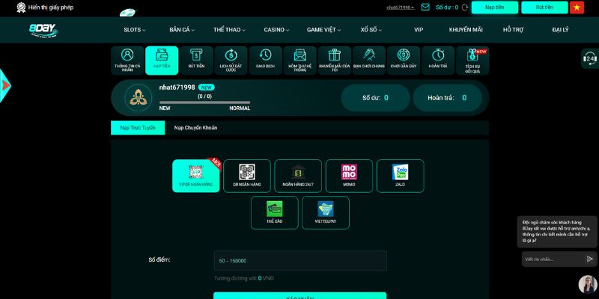Open the ĐẠI LÝ menu item
Screen dimensions: 599x299
click(x=560, y=30)
